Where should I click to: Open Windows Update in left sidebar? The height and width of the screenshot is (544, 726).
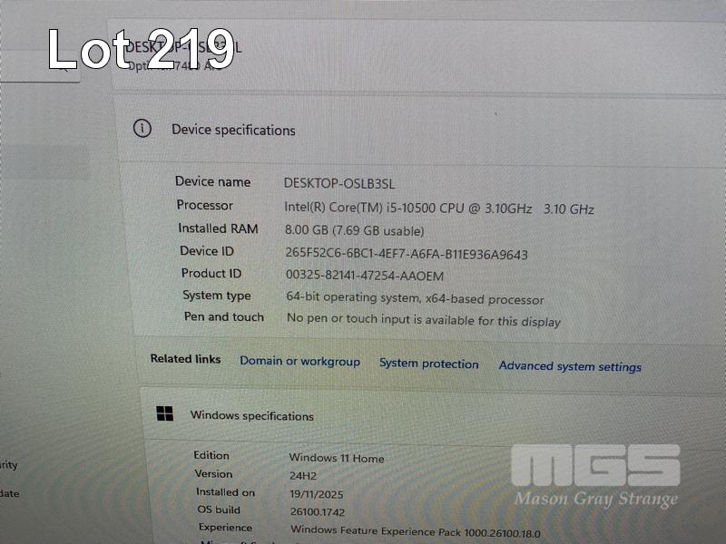click(9, 494)
